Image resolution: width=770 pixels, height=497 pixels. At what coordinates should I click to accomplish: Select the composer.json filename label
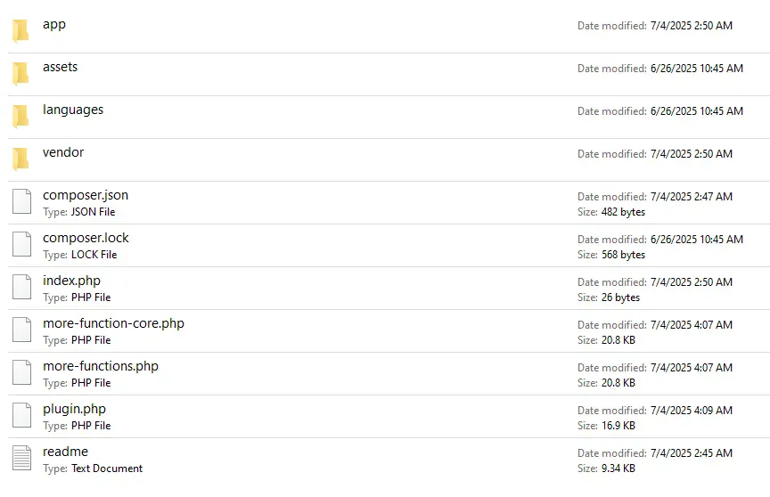86,195
